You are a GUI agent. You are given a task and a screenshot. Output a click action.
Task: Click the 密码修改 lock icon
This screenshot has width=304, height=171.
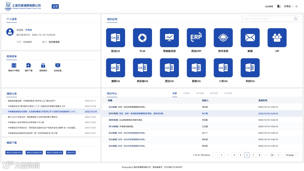[x=43, y=65]
